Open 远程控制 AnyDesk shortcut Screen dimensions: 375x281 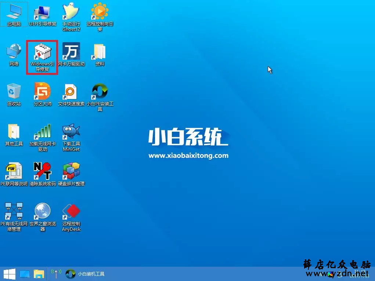[x=71, y=217]
